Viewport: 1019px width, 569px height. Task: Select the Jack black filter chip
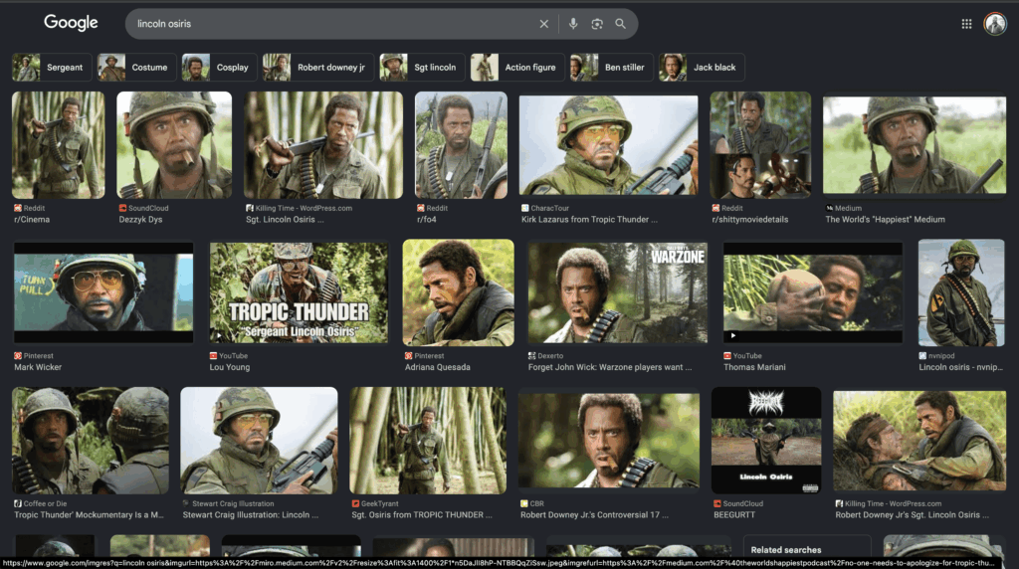(x=702, y=67)
